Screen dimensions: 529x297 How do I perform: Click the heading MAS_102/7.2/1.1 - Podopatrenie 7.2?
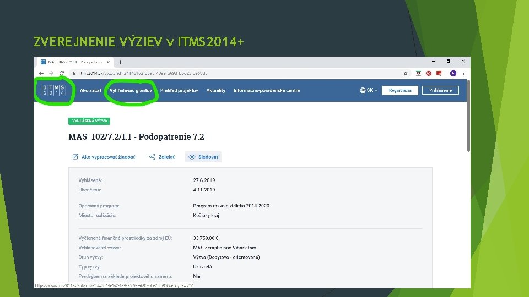(136, 137)
